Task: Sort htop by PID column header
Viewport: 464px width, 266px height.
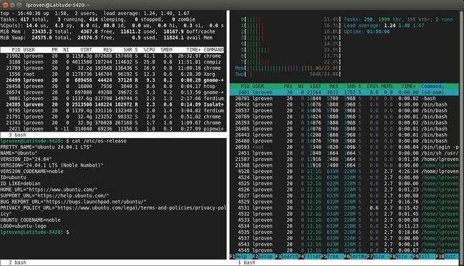Action: point(245,87)
